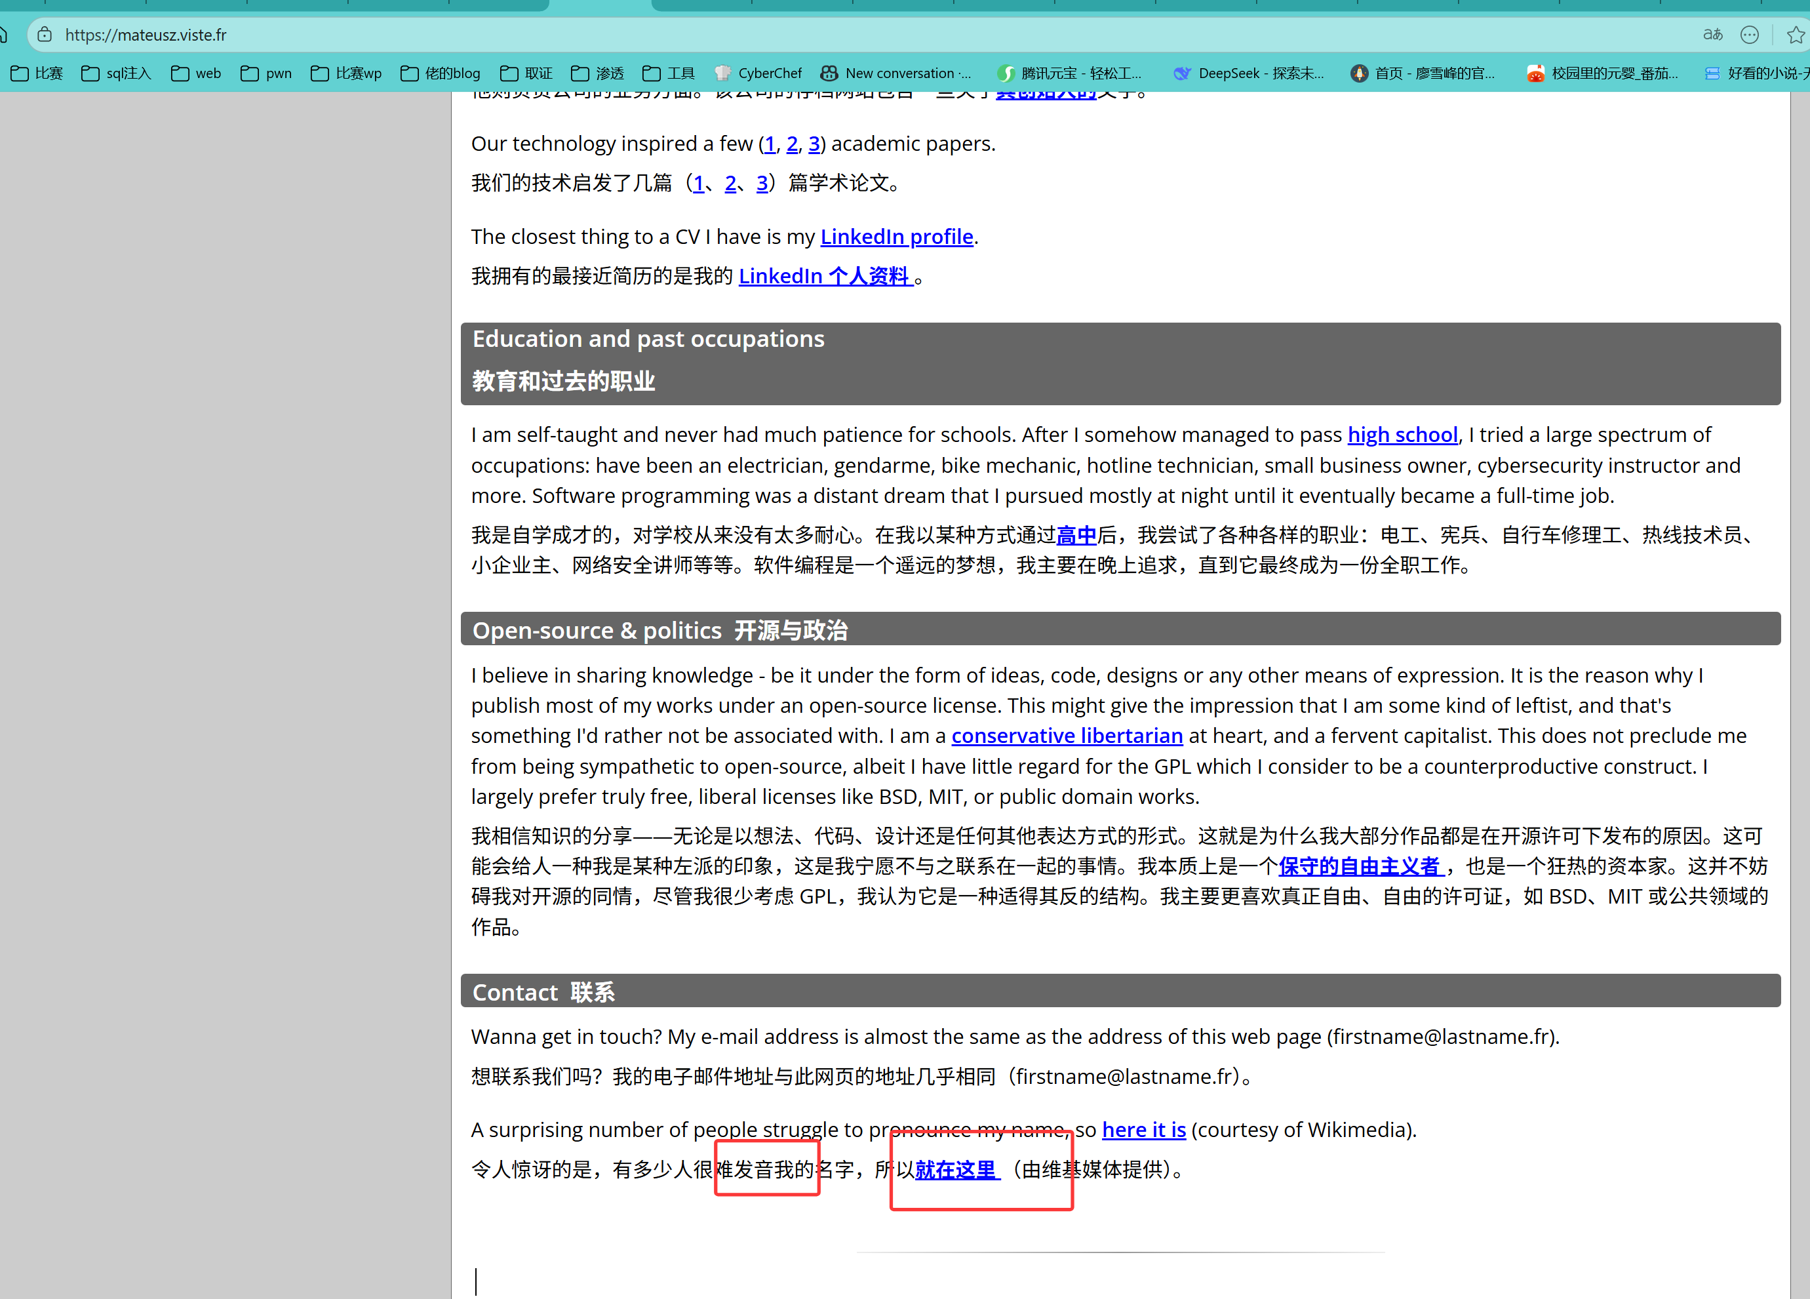Expand the 工具 bookmarks folder
Image resolution: width=1810 pixels, height=1299 pixels.
[667, 73]
